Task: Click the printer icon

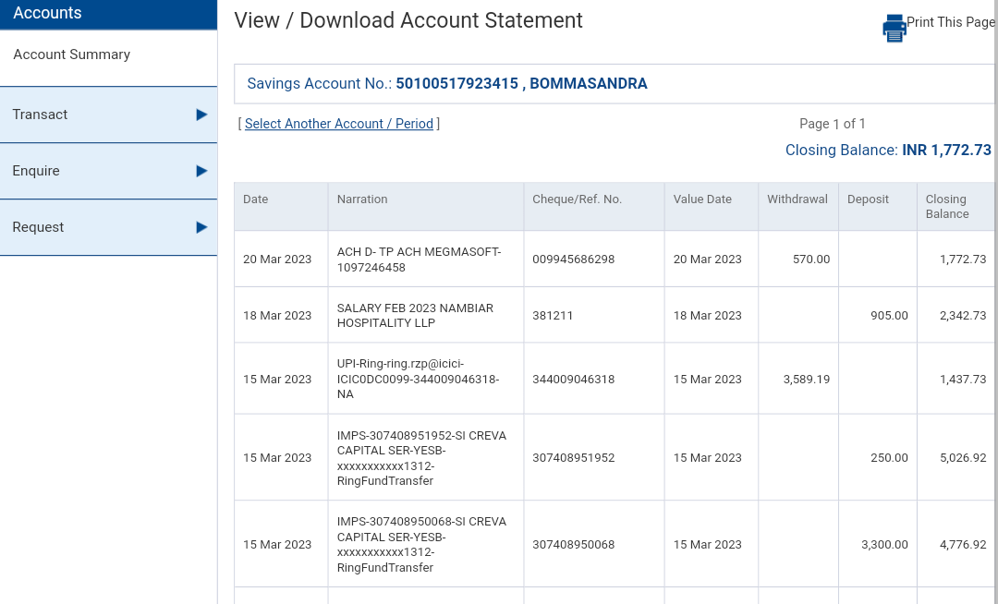Action: (894, 29)
